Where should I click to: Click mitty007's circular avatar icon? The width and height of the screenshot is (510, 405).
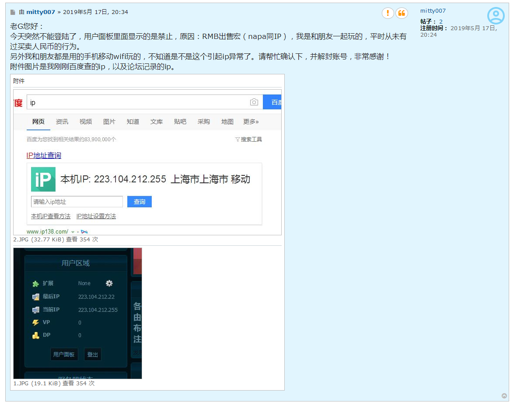point(496,15)
